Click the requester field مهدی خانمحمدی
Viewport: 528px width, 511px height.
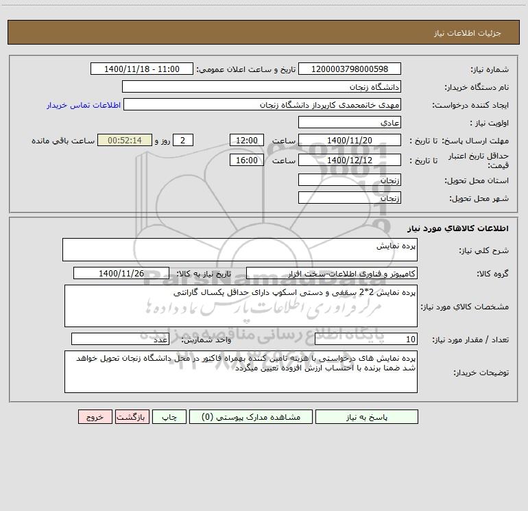click(262, 104)
